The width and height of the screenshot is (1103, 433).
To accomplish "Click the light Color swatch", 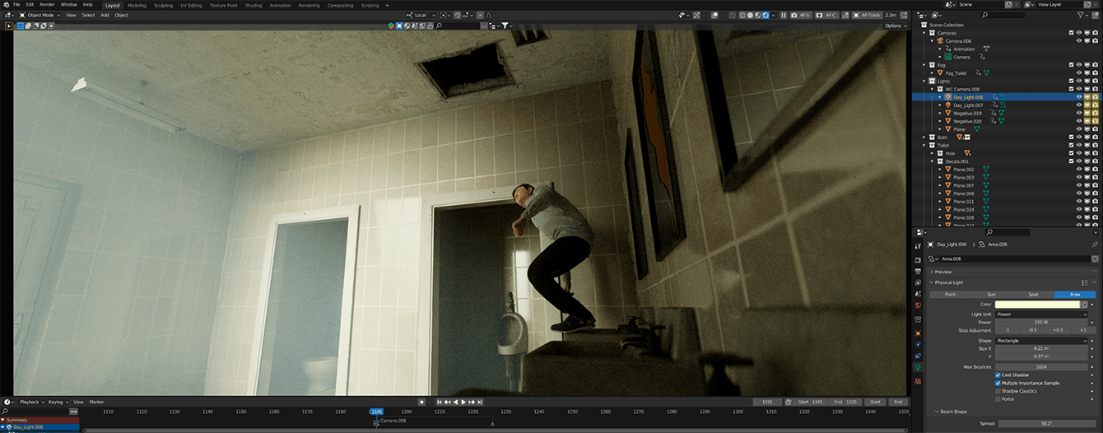I will (x=1037, y=305).
